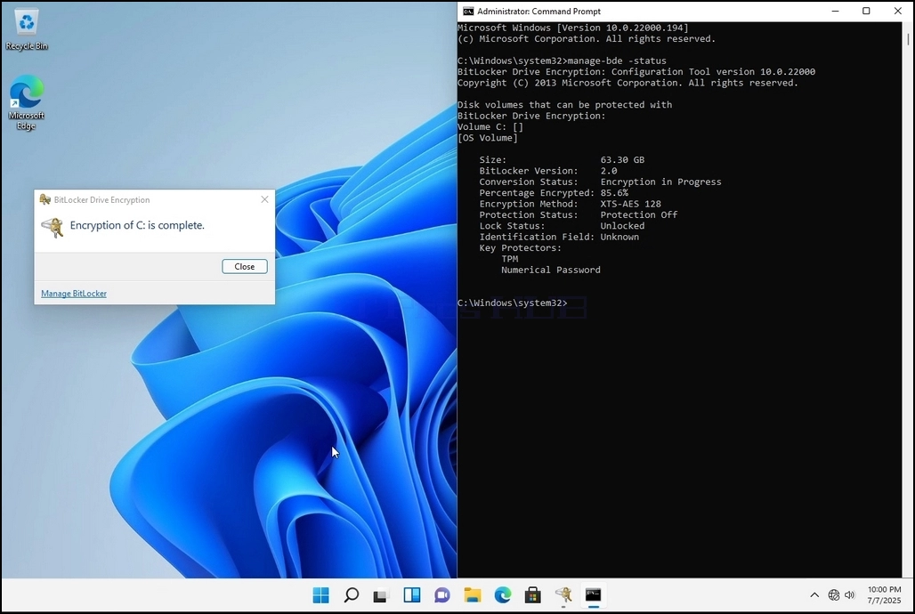Screen dimensions: 915x614
Task: Click 'BitLocker Version: 2.0' line
Action: tap(548, 171)
